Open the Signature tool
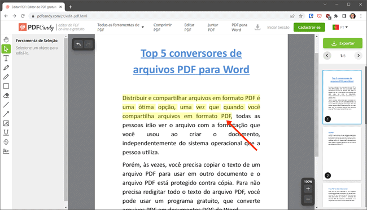 6,151
